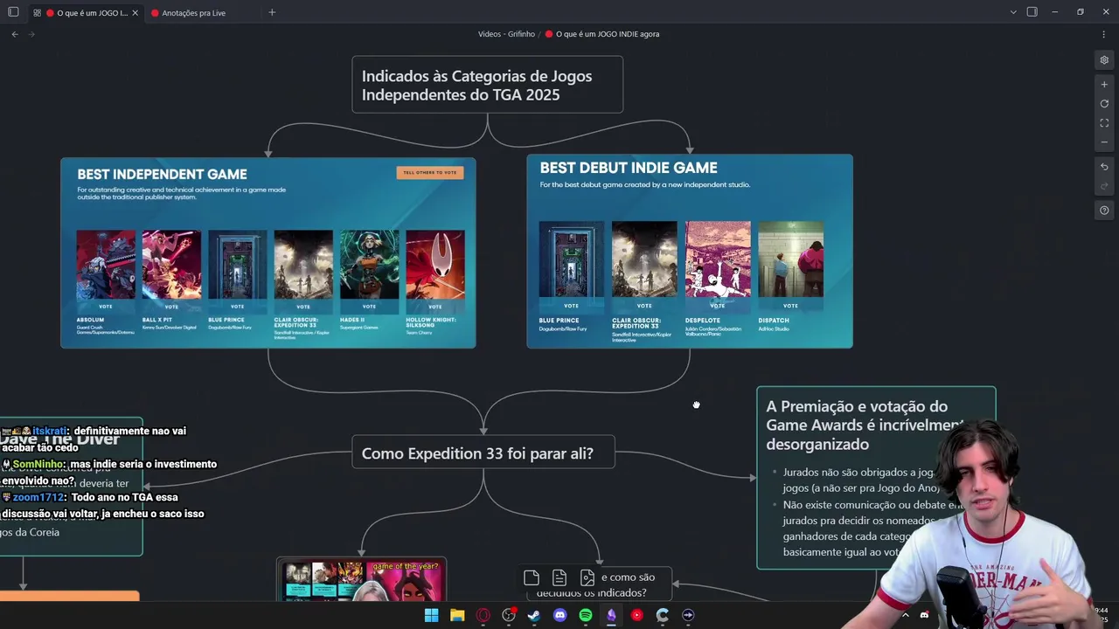
Task: Select the 'Best Debut Indie Game' image
Action: [x=690, y=251]
